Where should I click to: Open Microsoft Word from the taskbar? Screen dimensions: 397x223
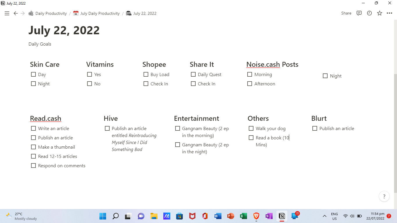218,216
